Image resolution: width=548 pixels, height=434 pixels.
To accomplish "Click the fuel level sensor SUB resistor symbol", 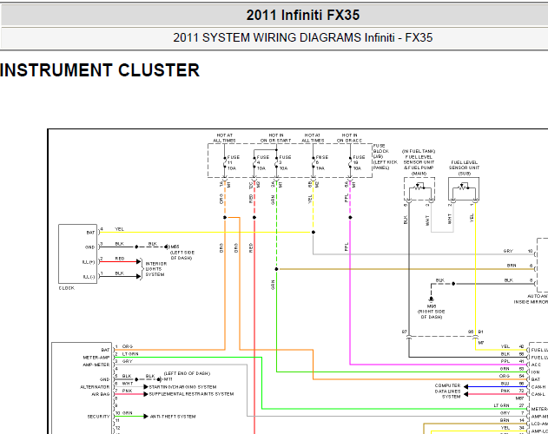I will (464, 188).
